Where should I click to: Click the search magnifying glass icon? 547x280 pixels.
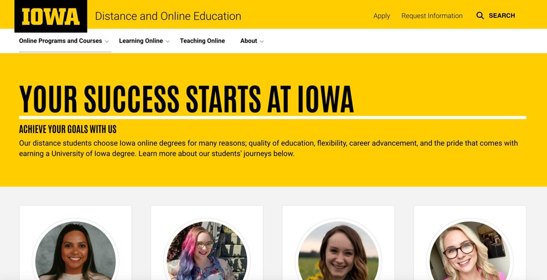click(x=480, y=16)
